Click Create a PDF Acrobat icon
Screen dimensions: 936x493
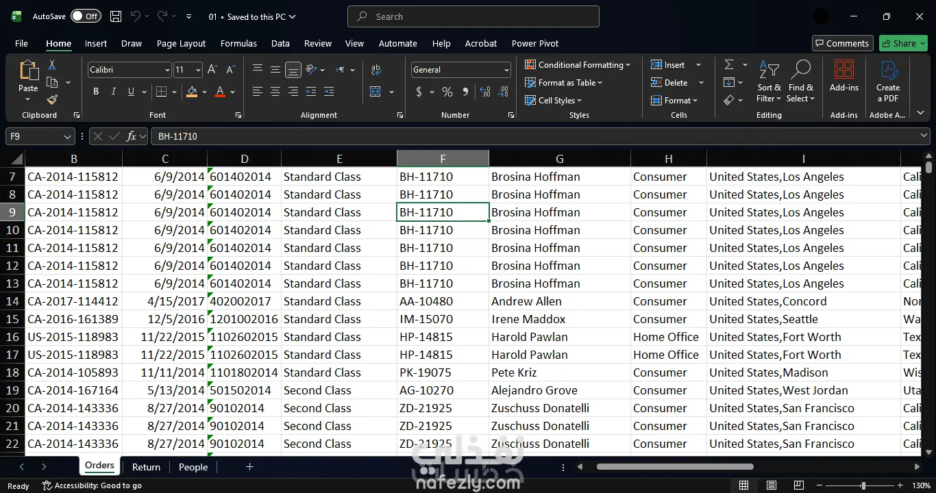click(x=888, y=81)
